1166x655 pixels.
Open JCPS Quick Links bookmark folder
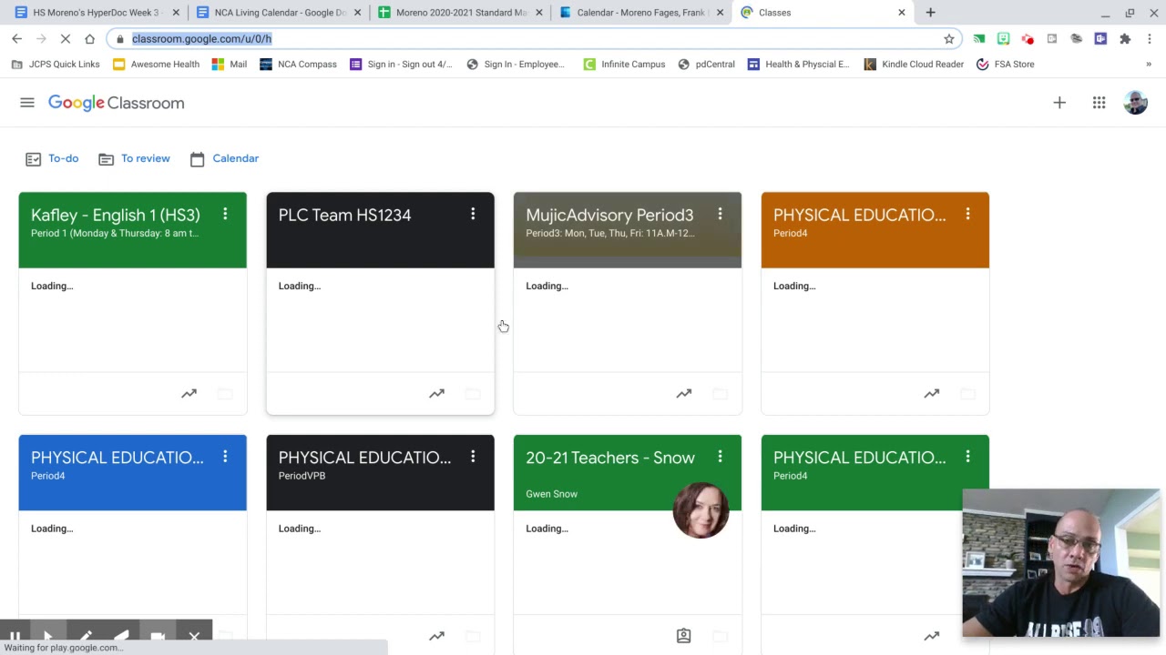(56, 65)
